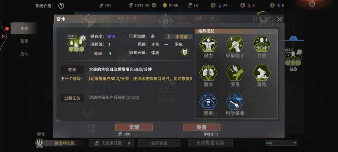This screenshot has width=338, height=152.
Task: Switch to the 战斗 combat tab
Action: 24,54
